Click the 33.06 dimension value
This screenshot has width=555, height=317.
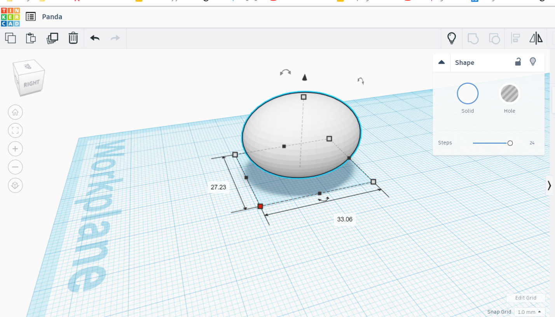point(345,219)
